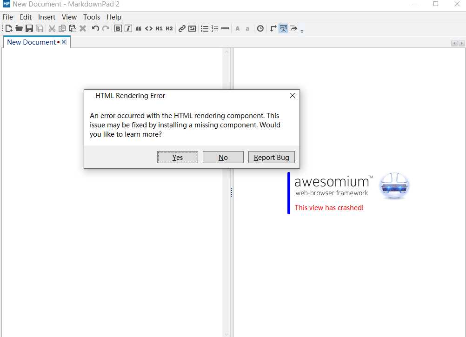Copy selection using the copy icon
Viewport: 466px width, 337px height.
62,28
